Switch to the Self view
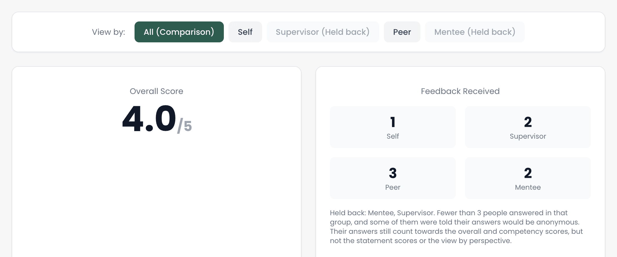Viewport: 617px width, 257px height. pos(245,32)
